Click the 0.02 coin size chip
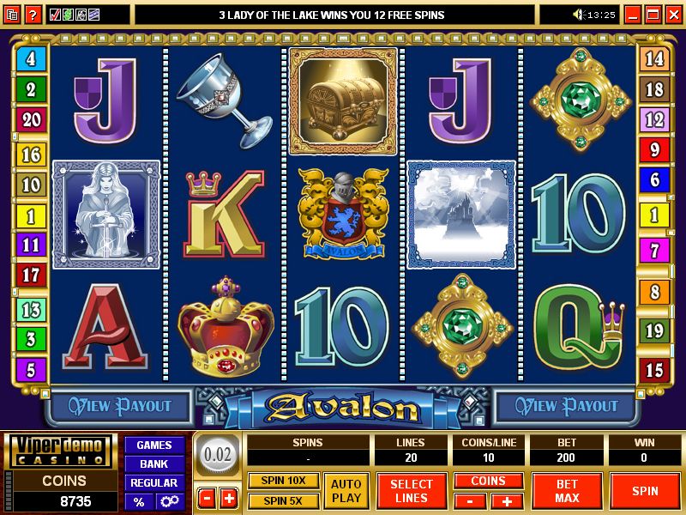The height and width of the screenshot is (515, 686). pos(218,455)
